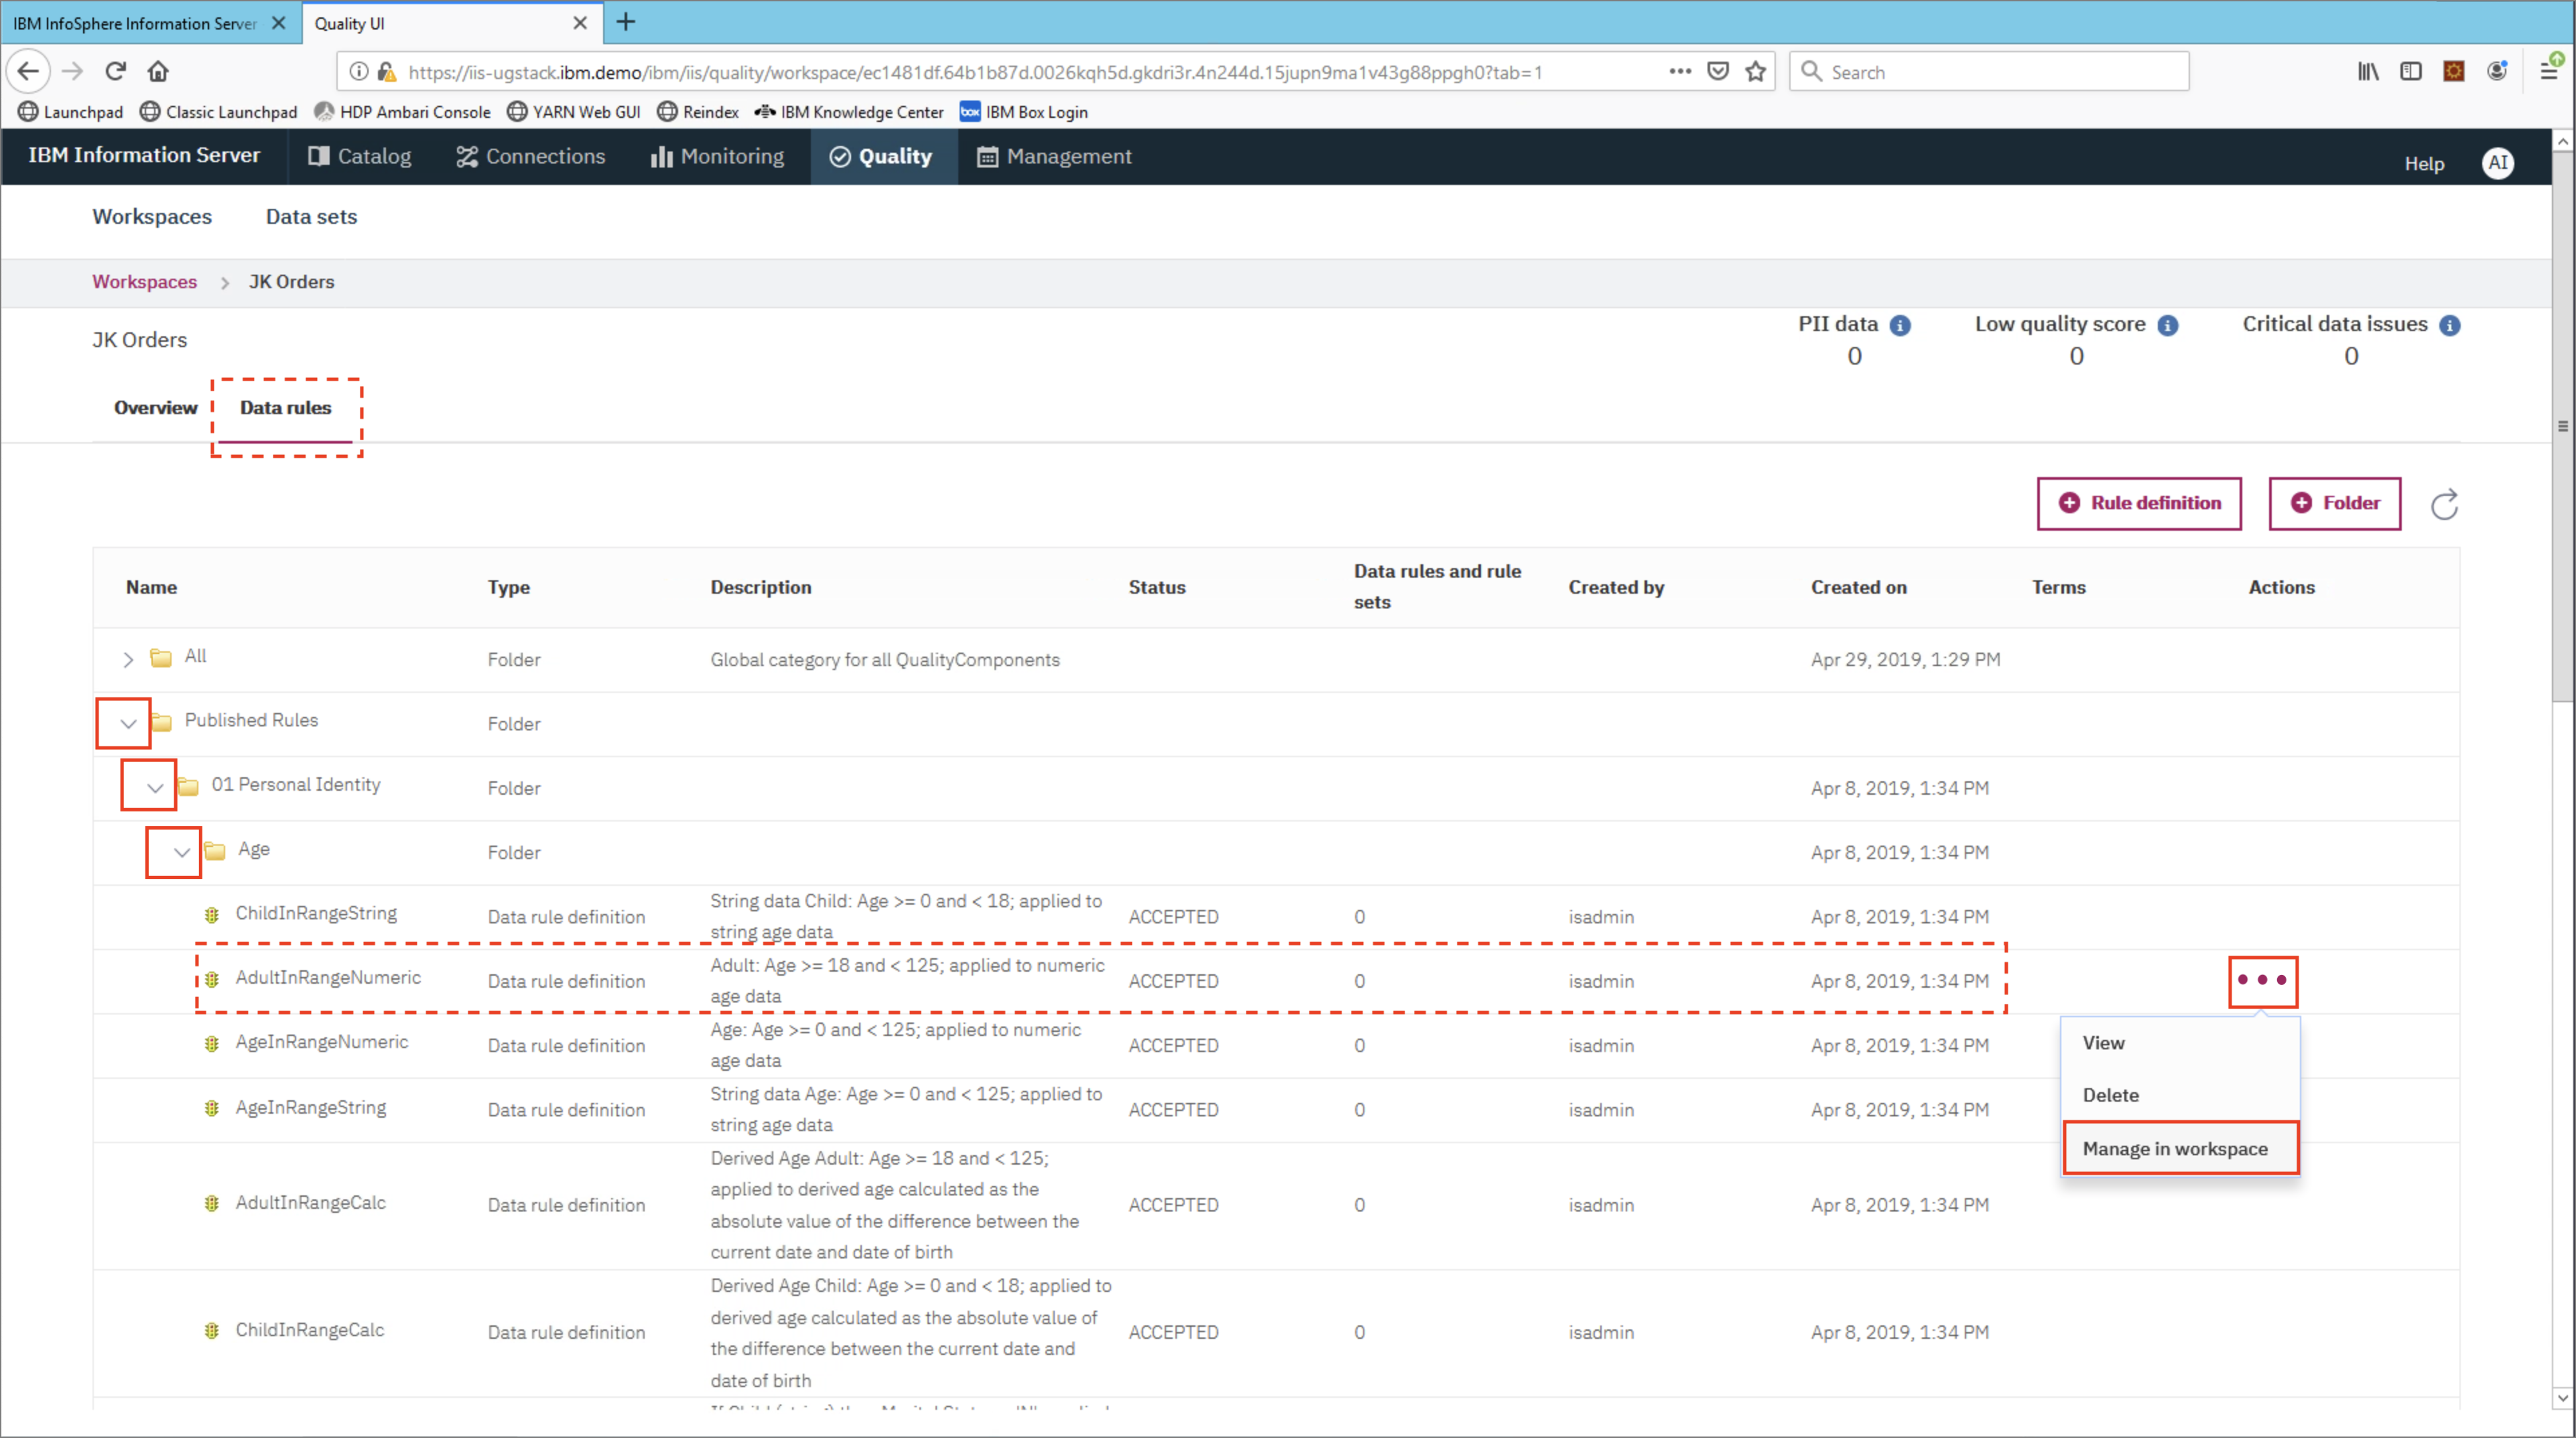Expand the All folder
The width and height of the screenshot is (2576, 1438).
(x=127, y=659)
